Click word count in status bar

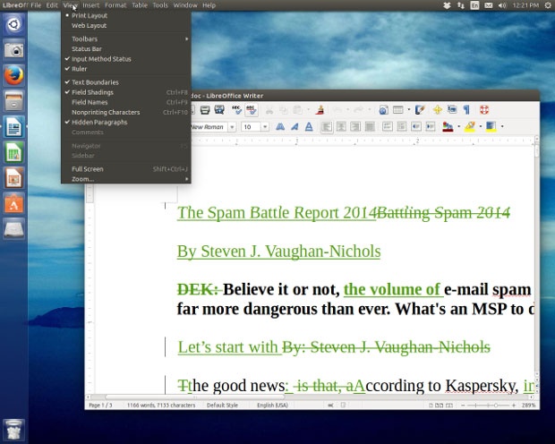coord(161,405)
